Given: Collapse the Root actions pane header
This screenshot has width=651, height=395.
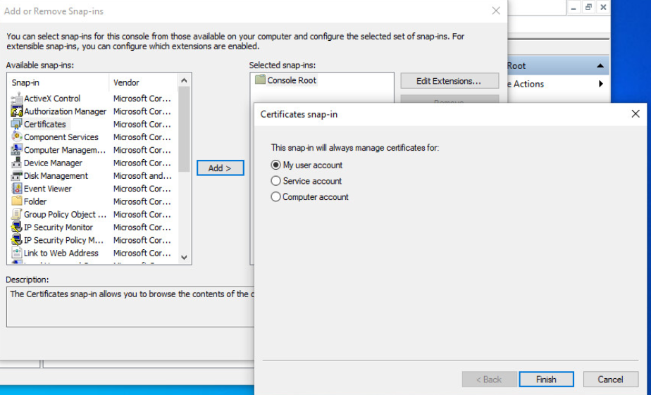Looking at the screenshot, I should [x=600, y=65].
